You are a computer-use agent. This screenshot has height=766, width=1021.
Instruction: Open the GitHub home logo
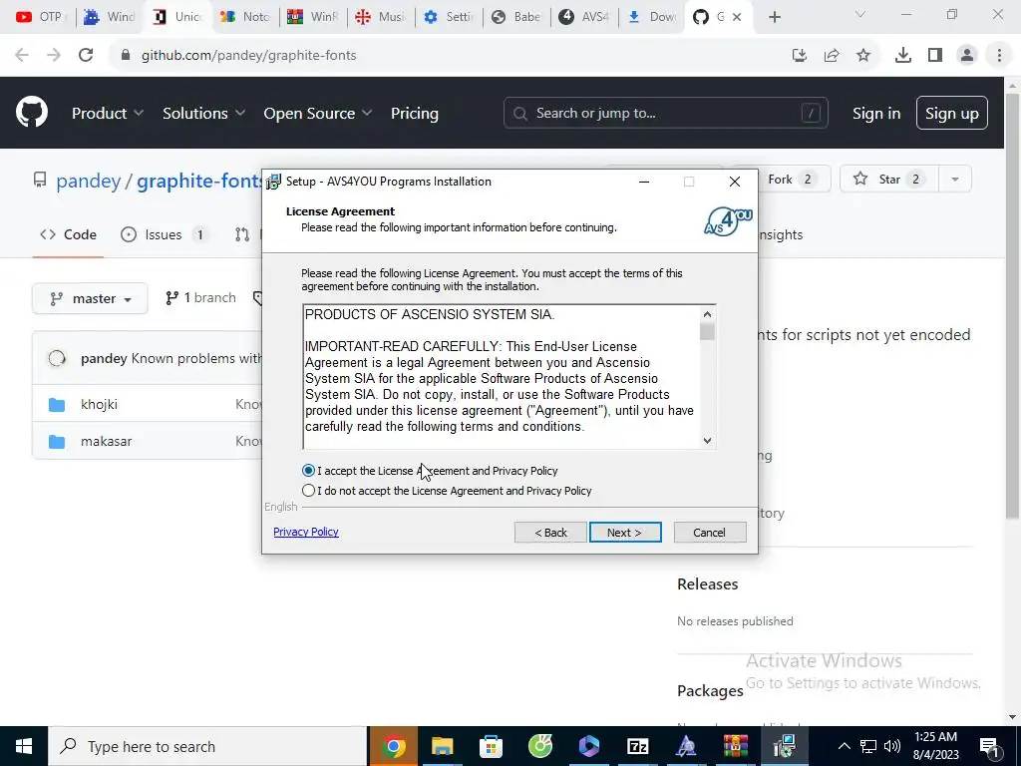(x=32, y=112)
